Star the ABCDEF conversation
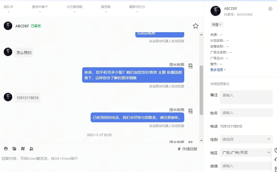This screenshot has height=172, width=277. coord(196,26)
